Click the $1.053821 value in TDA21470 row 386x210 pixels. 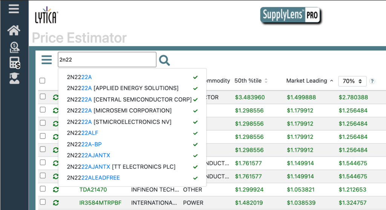point(301,190)
